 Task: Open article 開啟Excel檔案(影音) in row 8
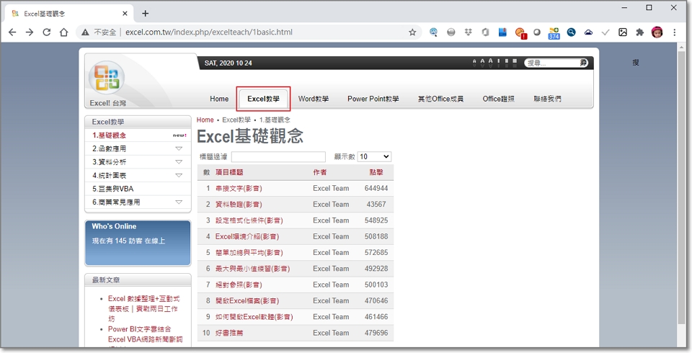[x=247, y=301]
